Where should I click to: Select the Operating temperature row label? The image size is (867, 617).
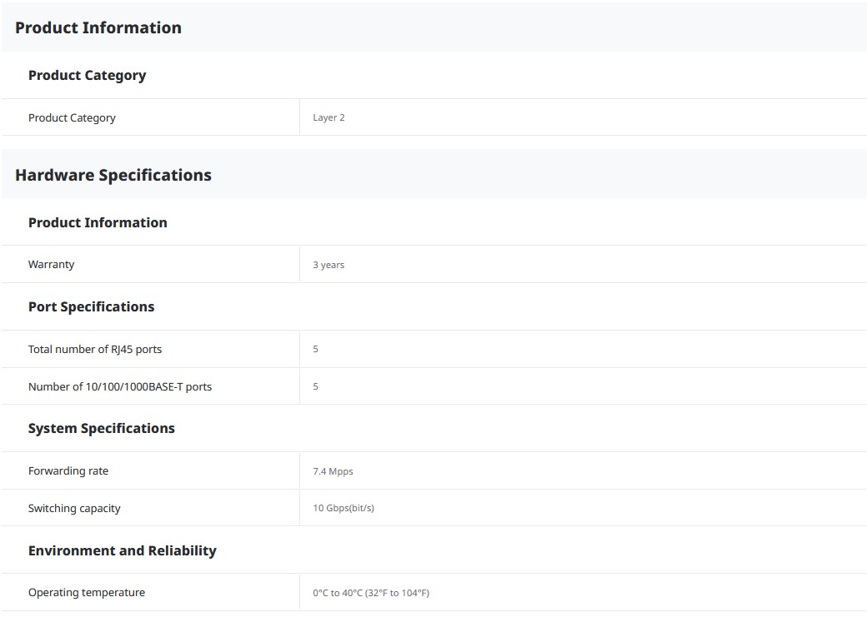pos(87,592)
